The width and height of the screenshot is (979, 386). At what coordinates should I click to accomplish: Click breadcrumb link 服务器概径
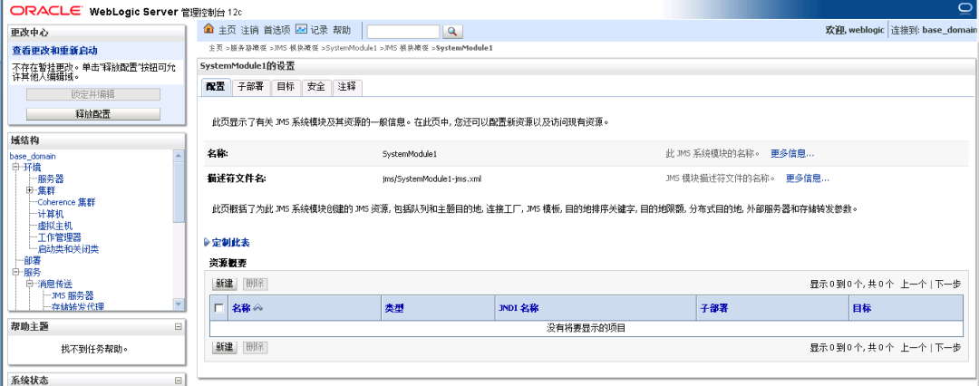click(248, 48)
